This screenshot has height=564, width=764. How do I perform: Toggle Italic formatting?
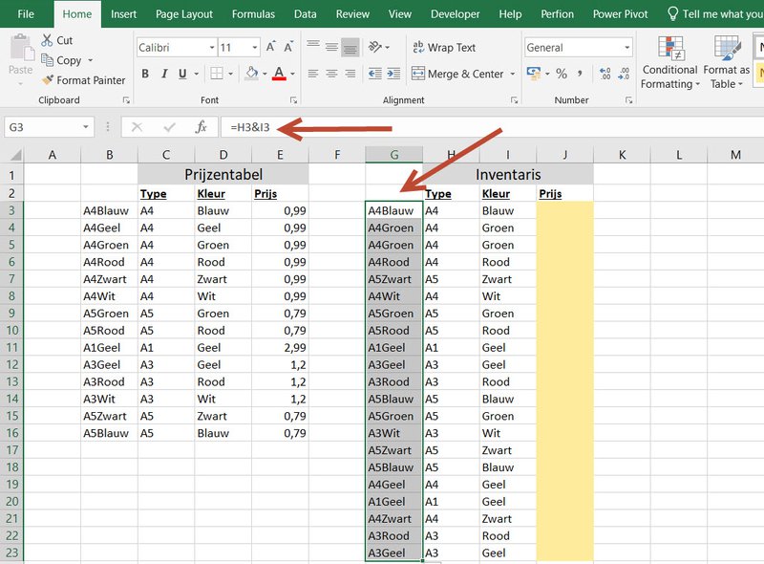(x=164, y=74)
